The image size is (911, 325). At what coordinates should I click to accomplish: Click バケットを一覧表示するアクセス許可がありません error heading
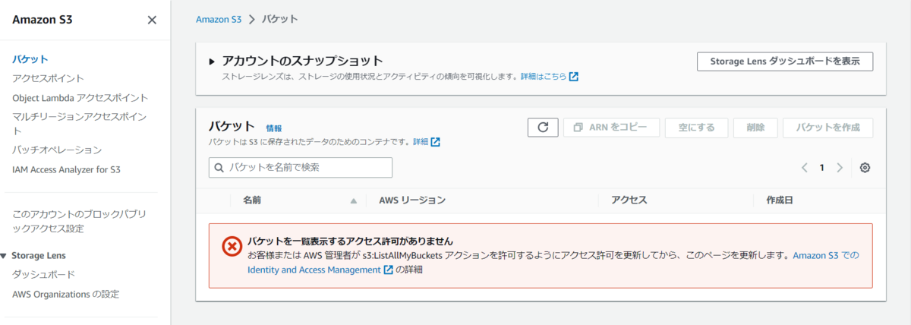pos(350,241)
